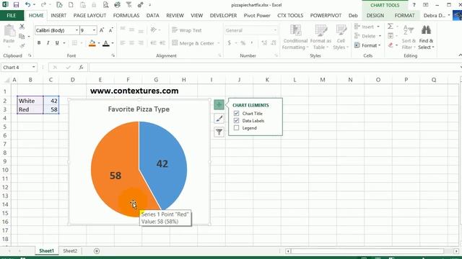The image size is (462, 259).
Task: Add a new sheet with the plus icon
Action: pos(97,251)
